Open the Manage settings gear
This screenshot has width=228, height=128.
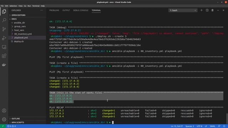click(4, 119)
